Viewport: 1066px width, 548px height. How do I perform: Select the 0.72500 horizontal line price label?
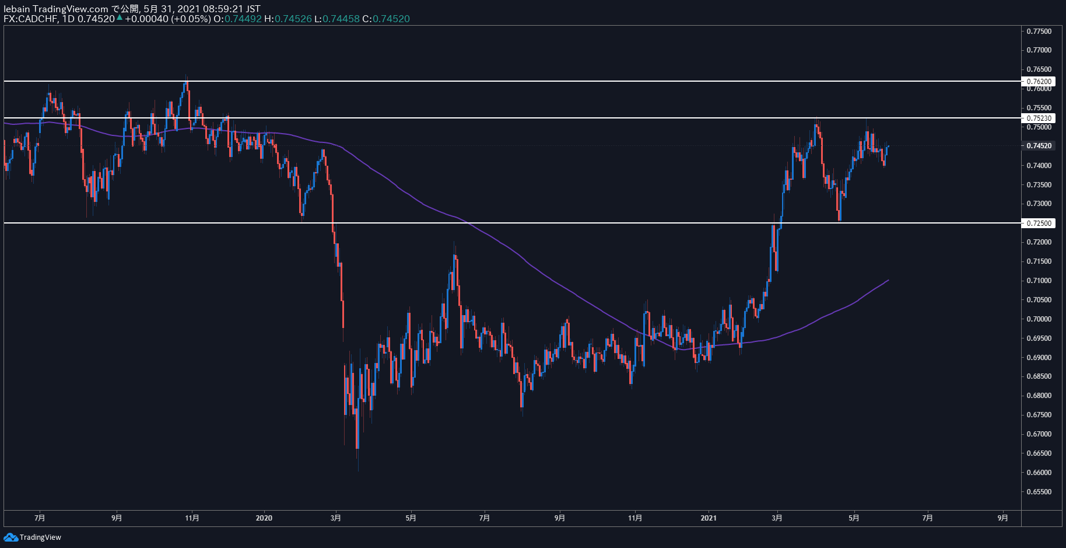pos(1039,224)
